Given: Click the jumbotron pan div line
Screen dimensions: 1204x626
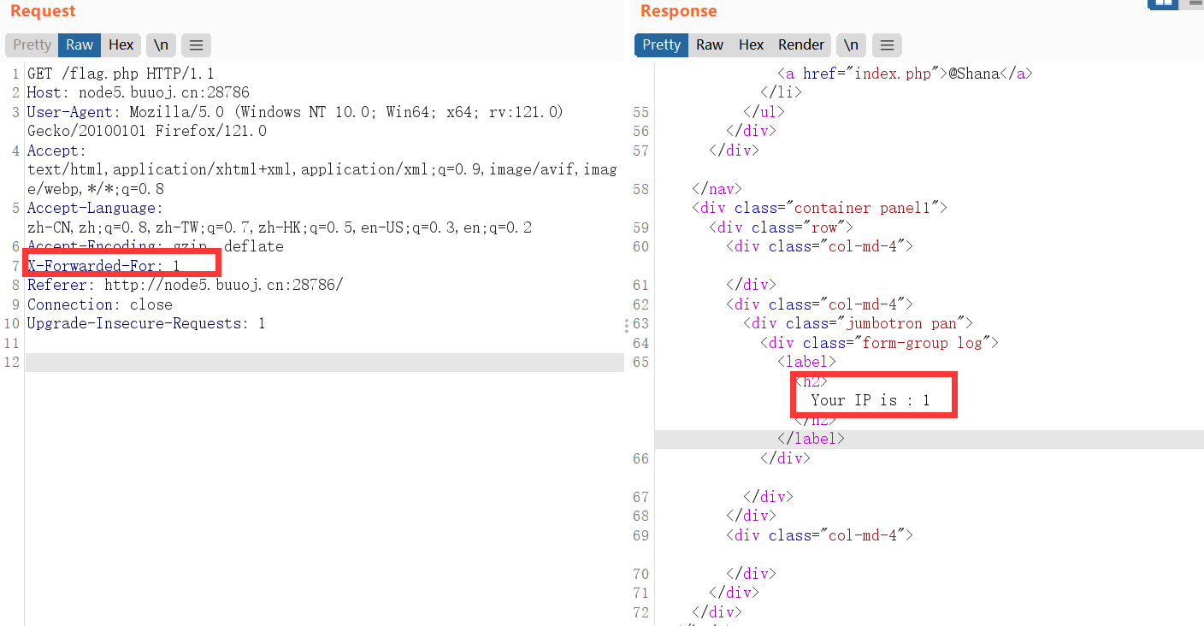Looking at the screenshot, I should [858, 323].
